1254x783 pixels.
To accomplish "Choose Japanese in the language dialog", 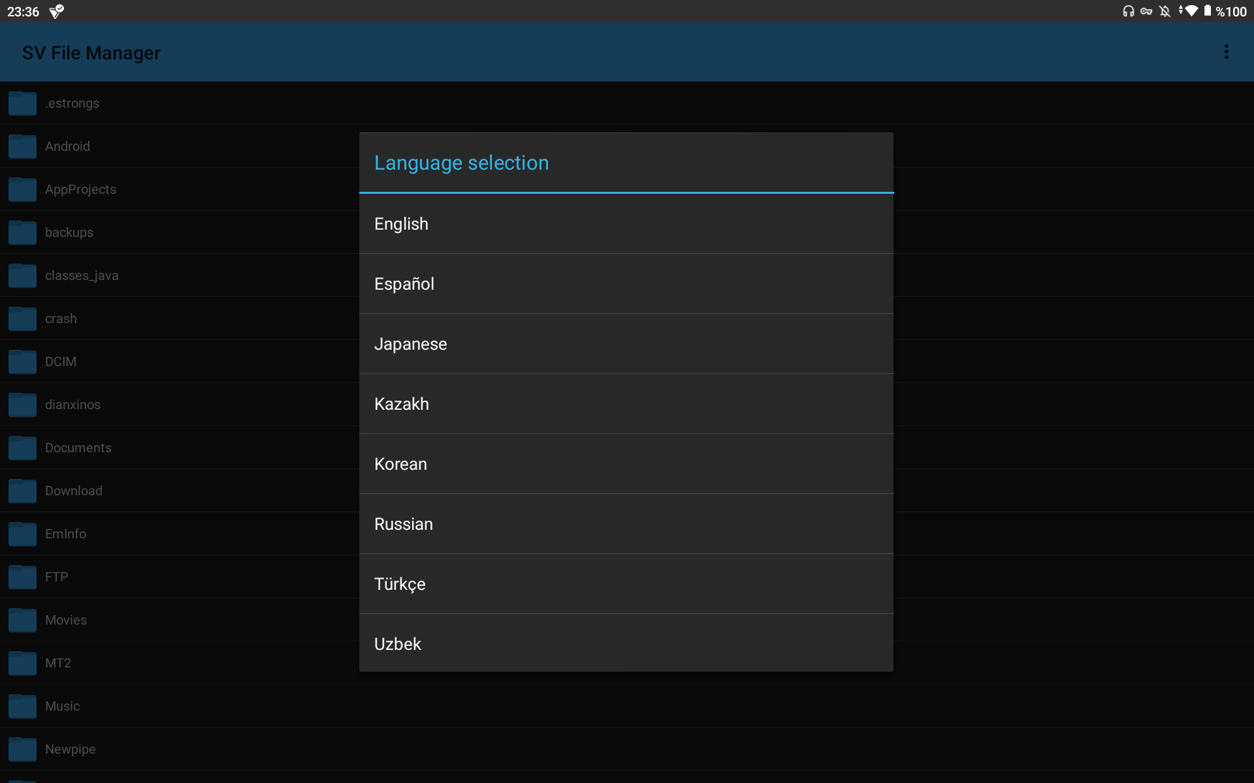I will pos(626,343).
